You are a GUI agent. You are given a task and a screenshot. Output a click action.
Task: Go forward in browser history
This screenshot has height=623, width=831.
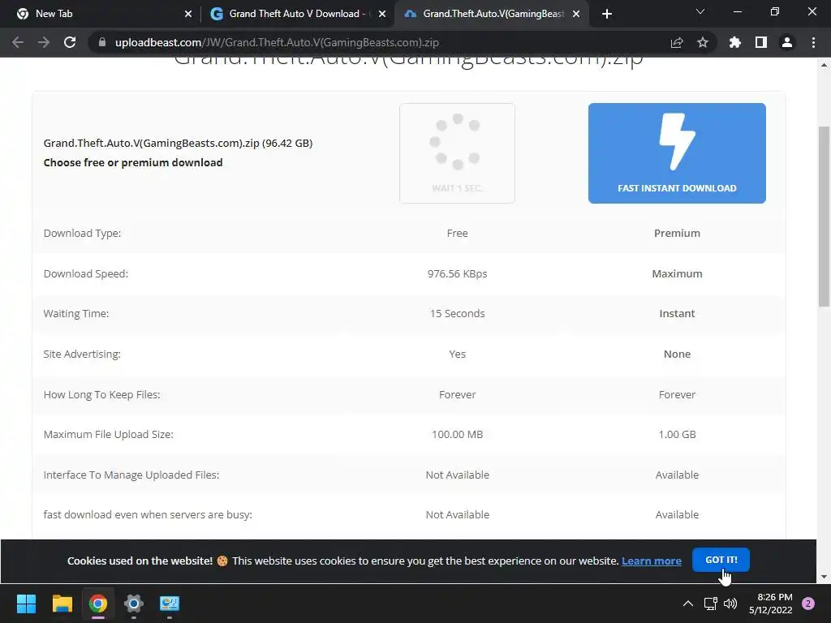click(x=44, y=42)
